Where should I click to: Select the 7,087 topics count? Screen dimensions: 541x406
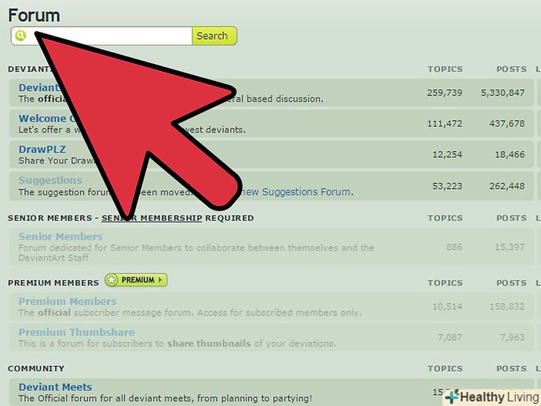(450, 337)
